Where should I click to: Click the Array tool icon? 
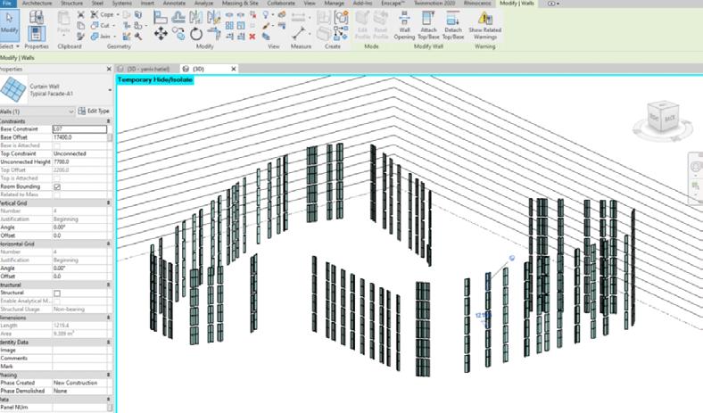click(x=229, y=26)
